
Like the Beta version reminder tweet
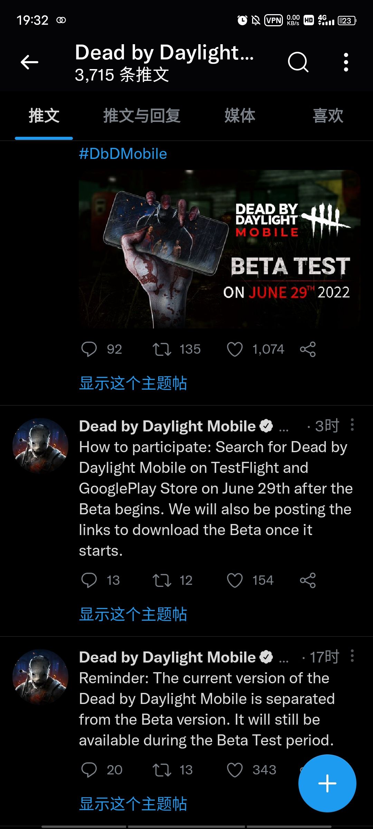(x=236, y=770)
